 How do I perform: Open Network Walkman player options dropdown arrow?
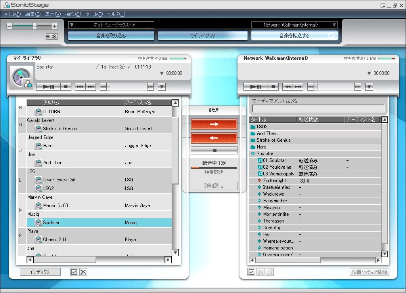369,87
